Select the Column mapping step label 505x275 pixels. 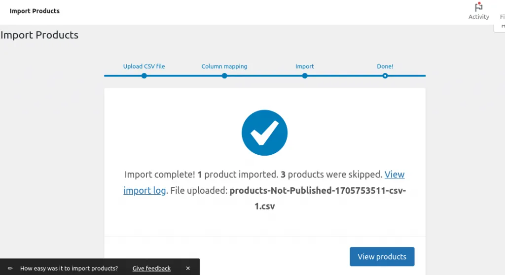[224, 67]
